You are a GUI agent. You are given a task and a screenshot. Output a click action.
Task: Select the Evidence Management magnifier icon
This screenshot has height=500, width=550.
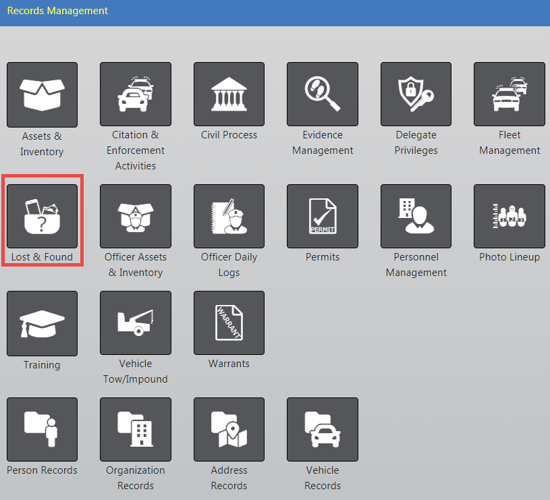point(323,94)
